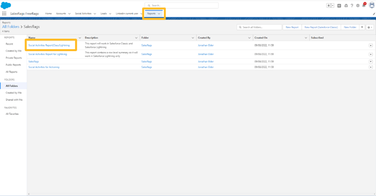376x196 pixels.
Task: Open the Reports tab
Action: pyautogui.click(x=151, y=14)
